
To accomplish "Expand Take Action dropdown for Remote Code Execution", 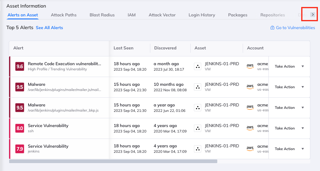I will click(302, 66).
